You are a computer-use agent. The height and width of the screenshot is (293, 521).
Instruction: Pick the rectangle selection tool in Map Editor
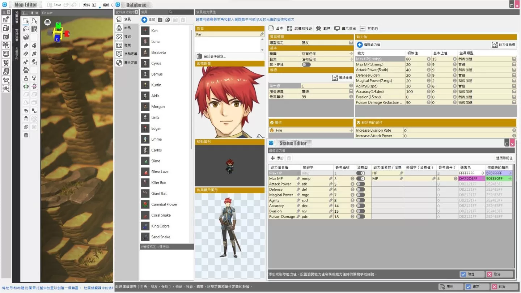[26, 21]
